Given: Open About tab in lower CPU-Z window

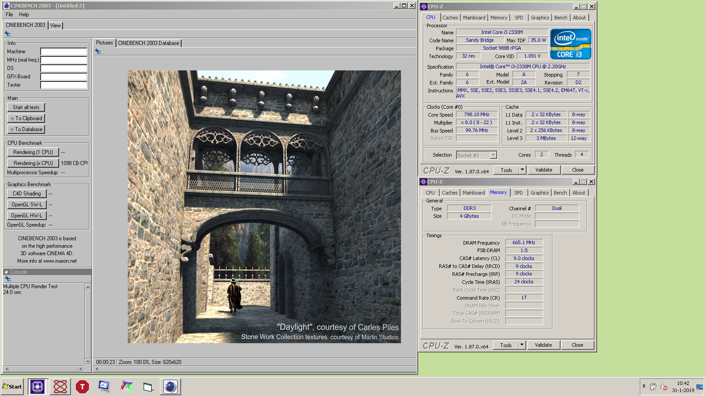Looking at the screenshot, I should [579, 193].
